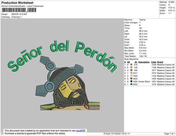Viewport: 176px width, 136px height.
Task: Click the Trims value '29'
Action: [140, 28]
